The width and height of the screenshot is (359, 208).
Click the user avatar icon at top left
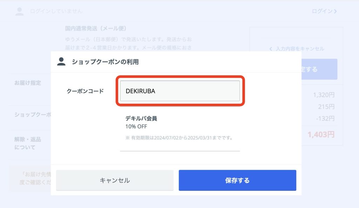coord(20,11)
